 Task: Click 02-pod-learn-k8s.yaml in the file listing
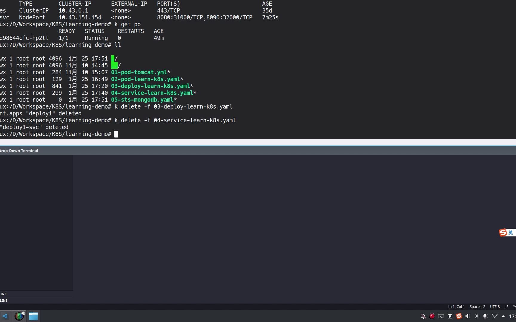point(145,79)
